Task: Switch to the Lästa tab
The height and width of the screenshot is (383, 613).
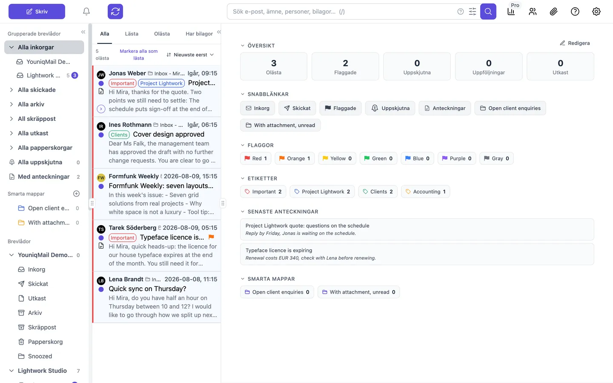Action: pos(132,34)
